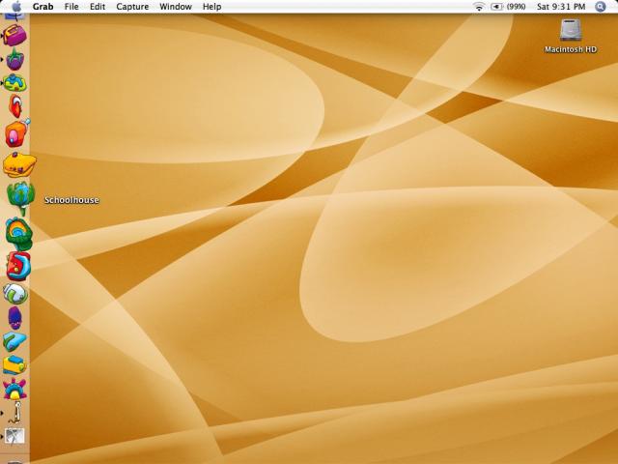The image size is (618, 464).
Task: Click the blue wedge dock icon with green stripe
Action: (14, 341)
